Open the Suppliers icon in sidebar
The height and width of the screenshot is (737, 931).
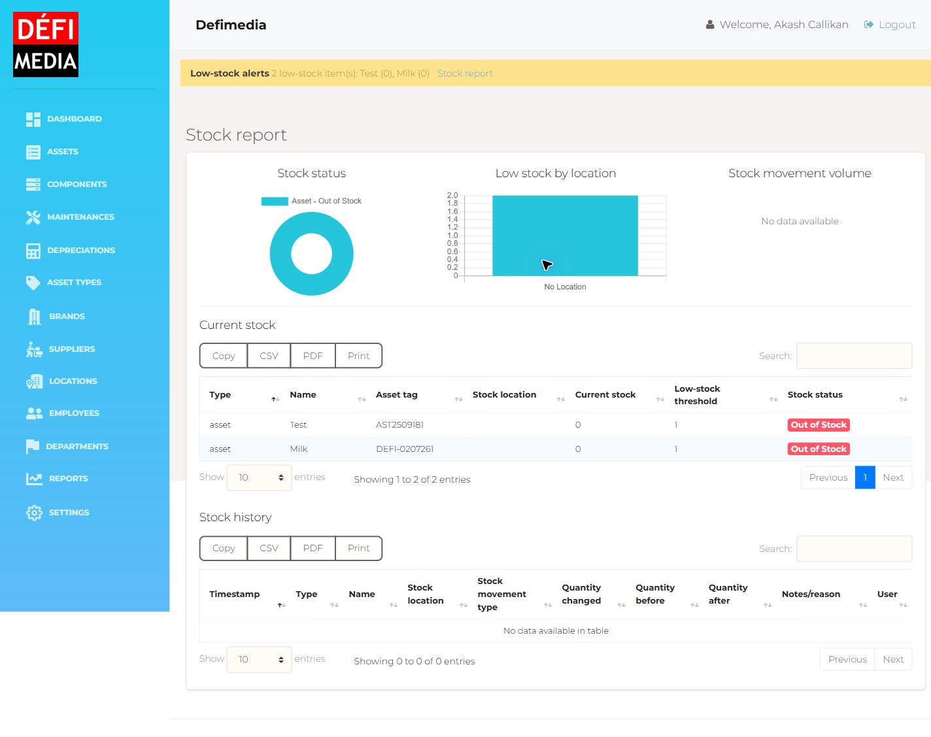(x=34, y=349)
